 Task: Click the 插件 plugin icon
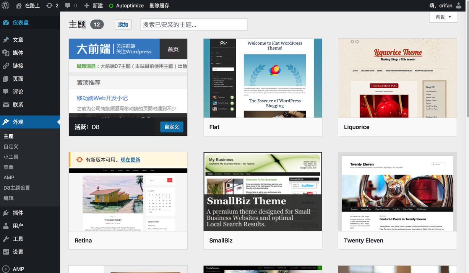[6, 213]
